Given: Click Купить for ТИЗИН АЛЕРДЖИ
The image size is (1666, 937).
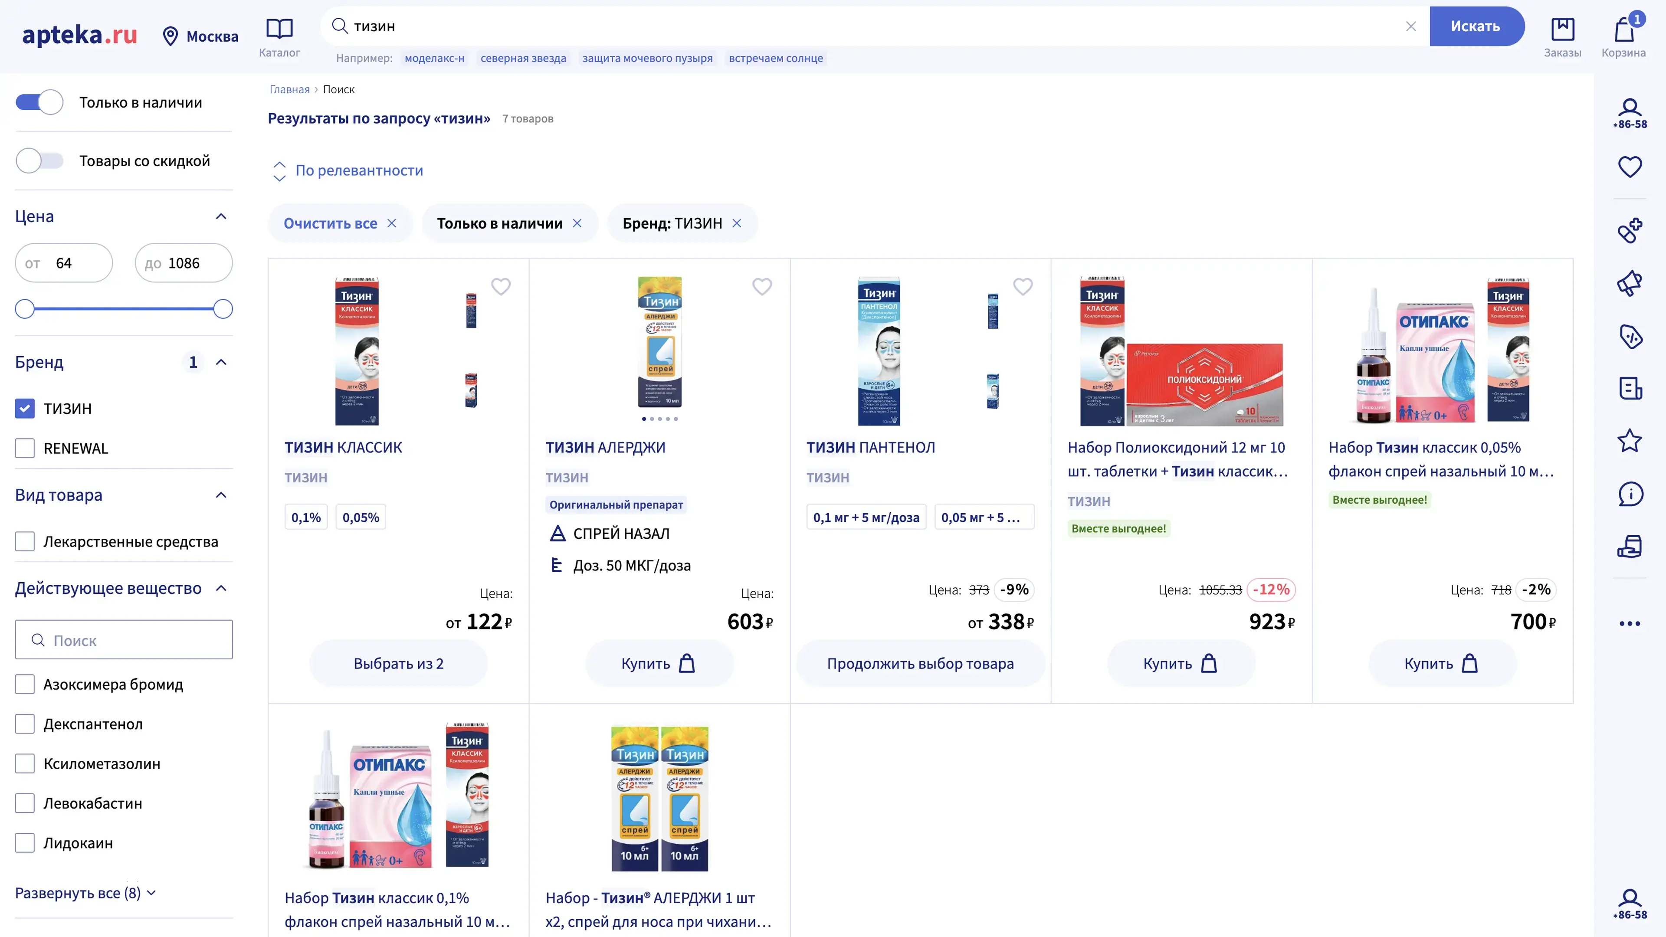Looking at the screenshot, I should point(659,663).
